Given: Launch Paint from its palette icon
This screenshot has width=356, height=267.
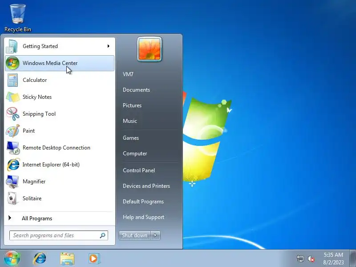Looking at the screenshot, I should [x=13, y=131].
